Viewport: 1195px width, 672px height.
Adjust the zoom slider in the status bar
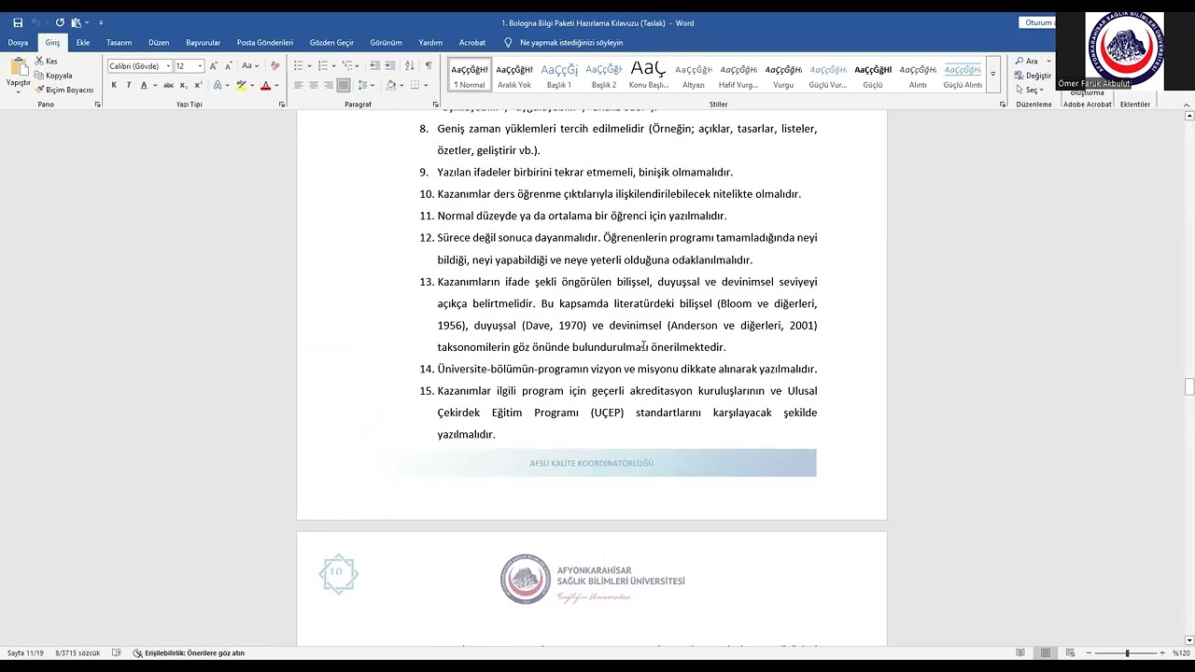(1127, 653)
